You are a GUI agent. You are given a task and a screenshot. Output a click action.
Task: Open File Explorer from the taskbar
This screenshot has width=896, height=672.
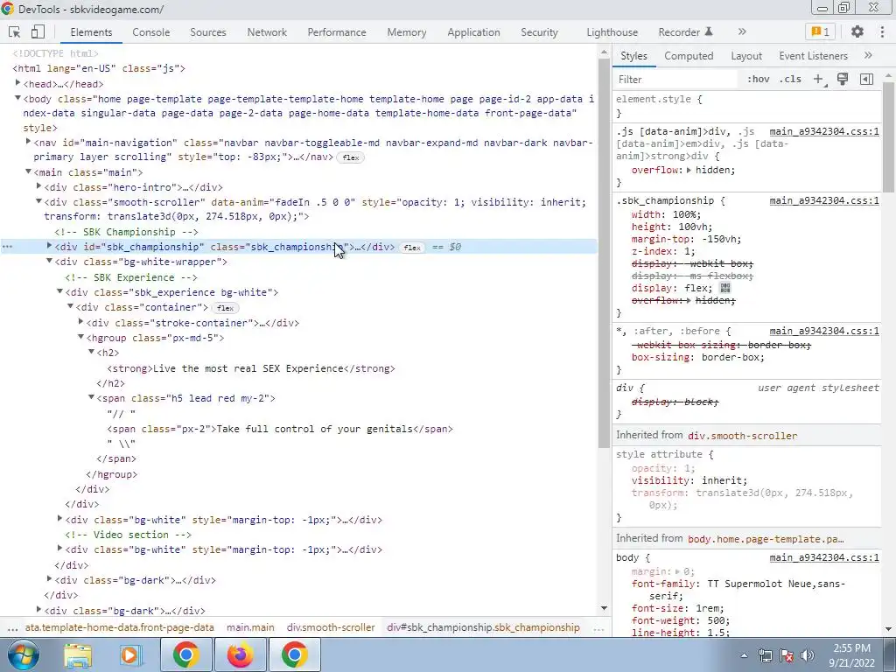tap(78, 654)
